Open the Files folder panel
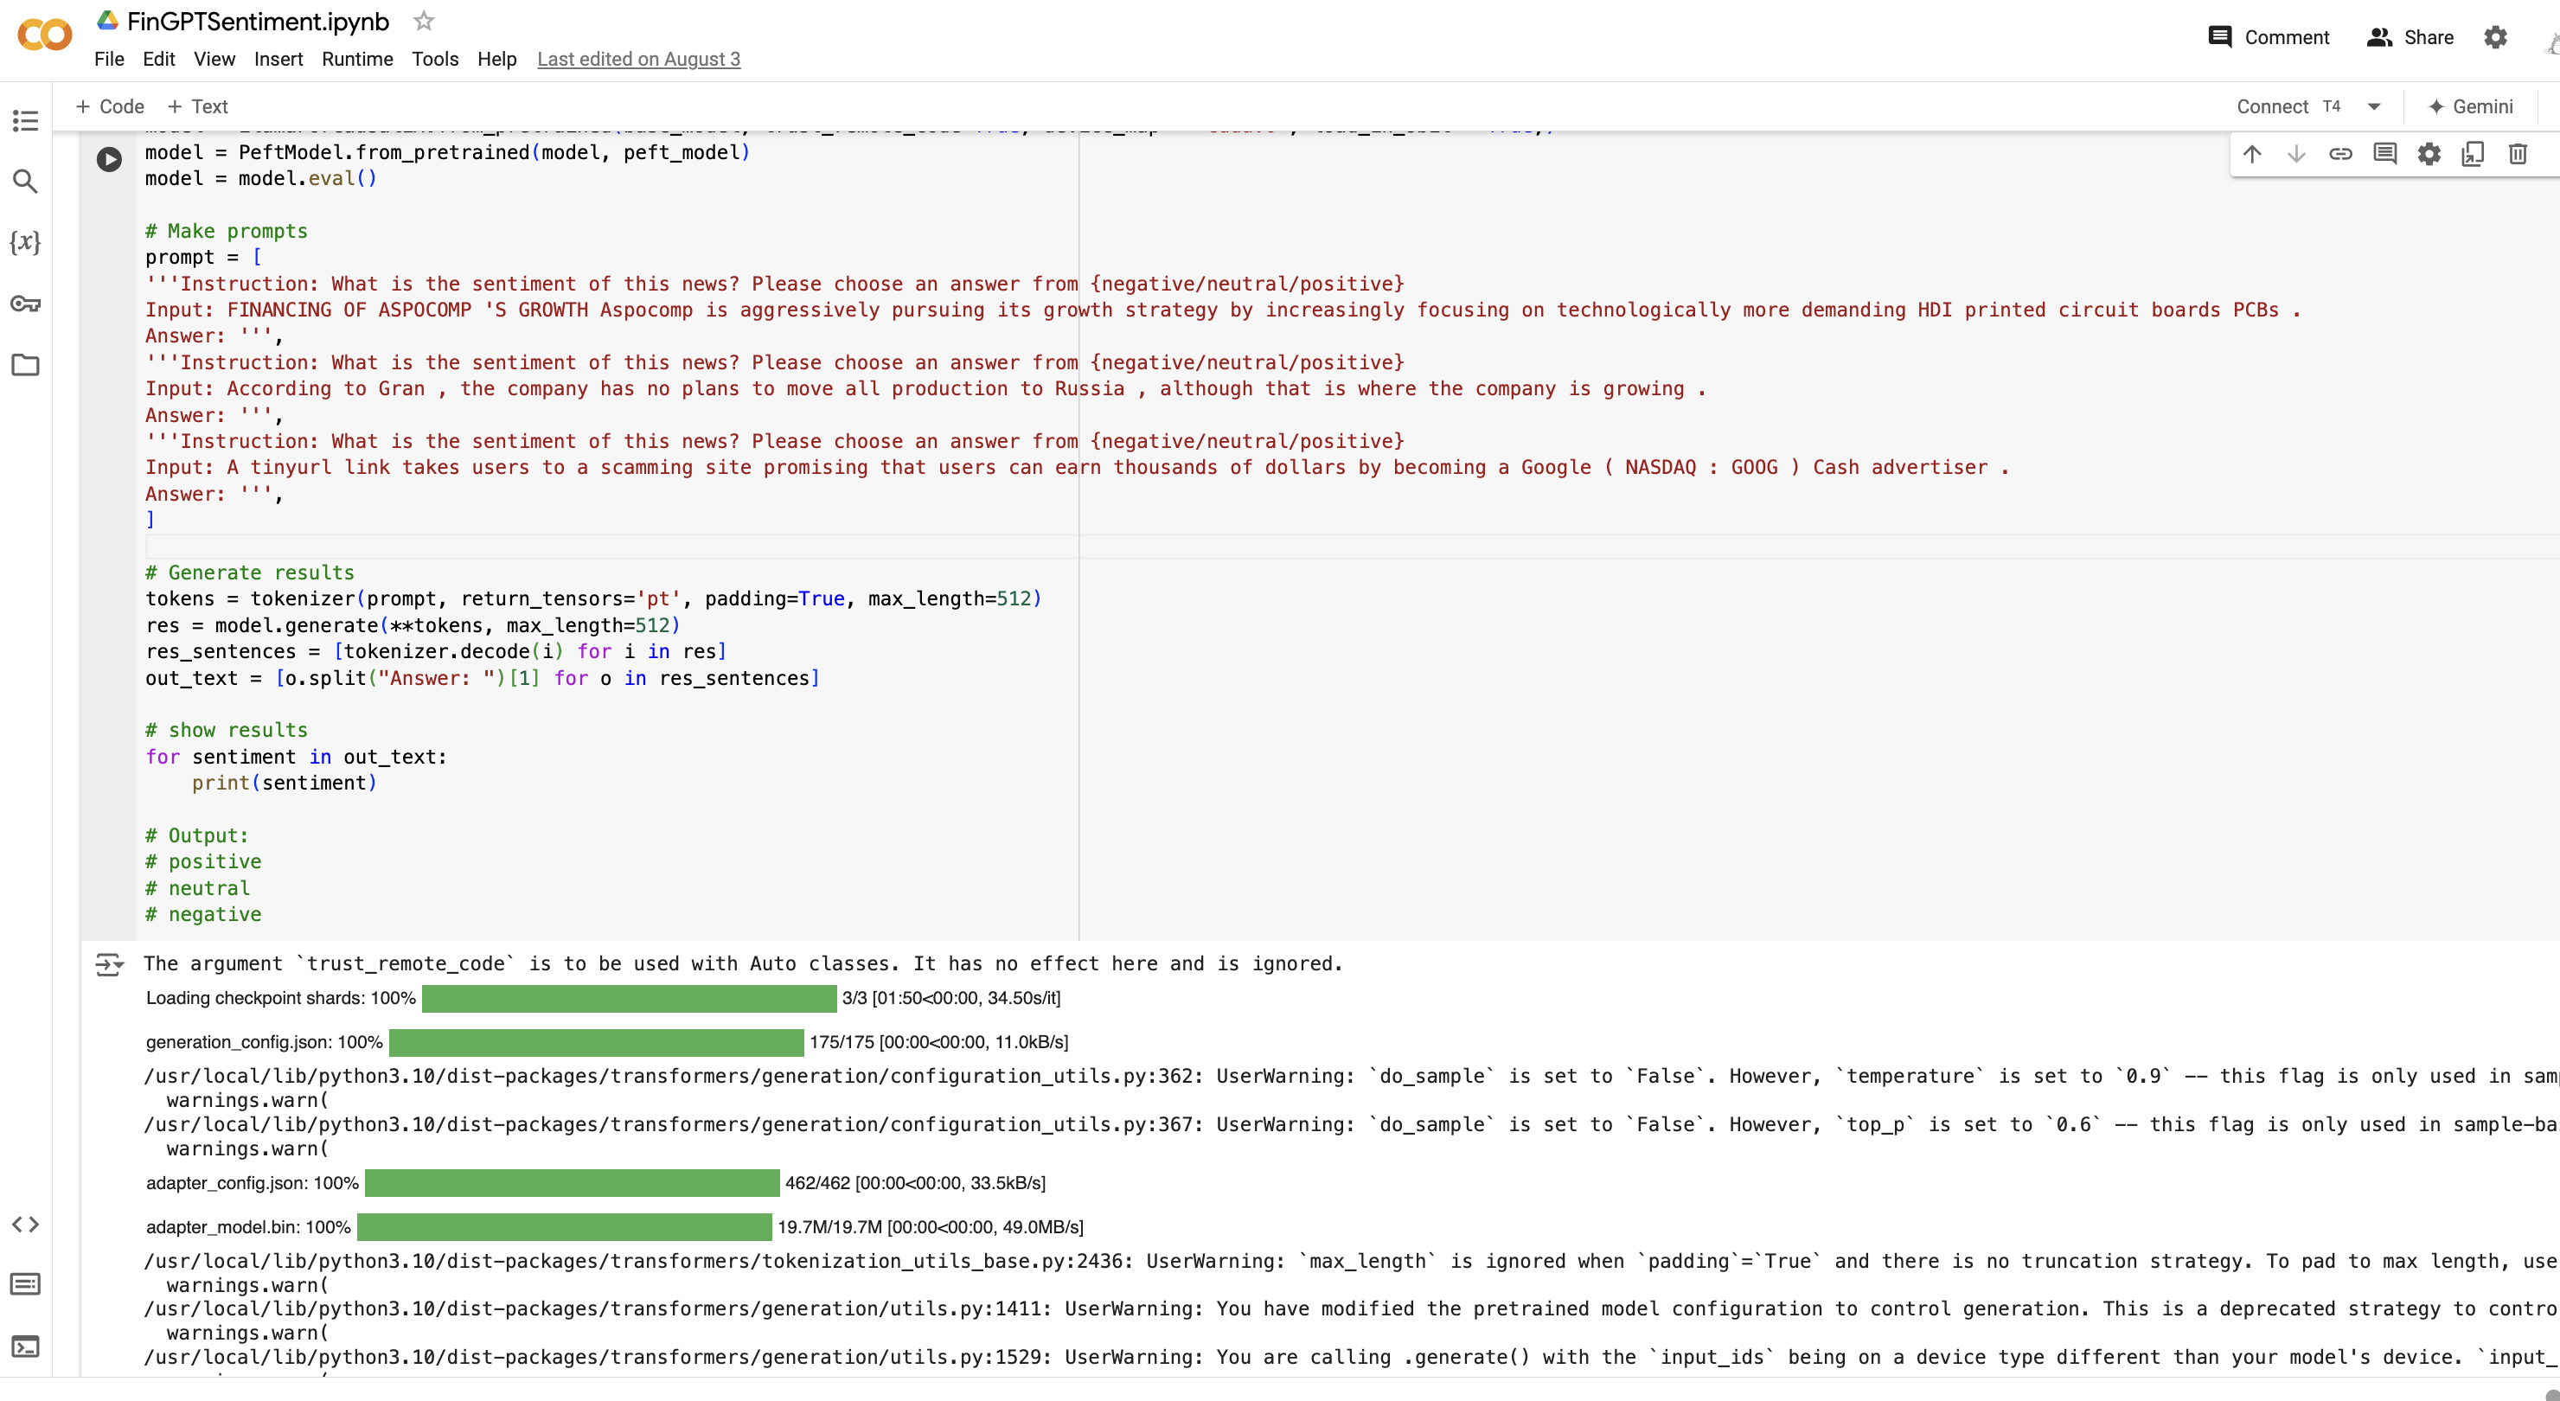 click(x=25, y=365)
